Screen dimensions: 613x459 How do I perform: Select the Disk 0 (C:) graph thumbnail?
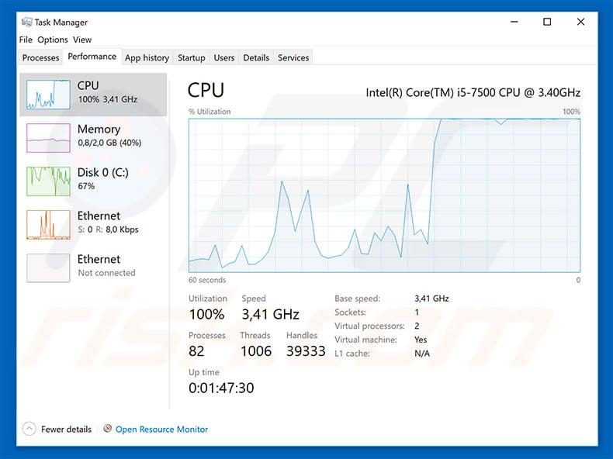pyautogui.click(x=48, y=181)
